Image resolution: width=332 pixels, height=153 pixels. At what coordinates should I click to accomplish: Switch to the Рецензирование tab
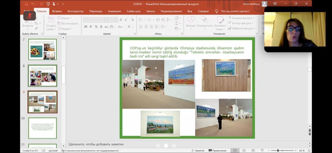click(171, 11)
